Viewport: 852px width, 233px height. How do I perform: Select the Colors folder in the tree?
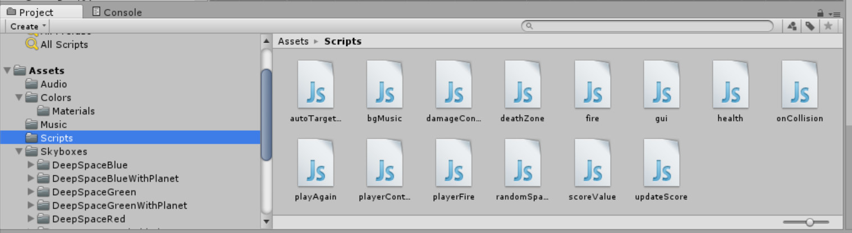tap(48, 98)
